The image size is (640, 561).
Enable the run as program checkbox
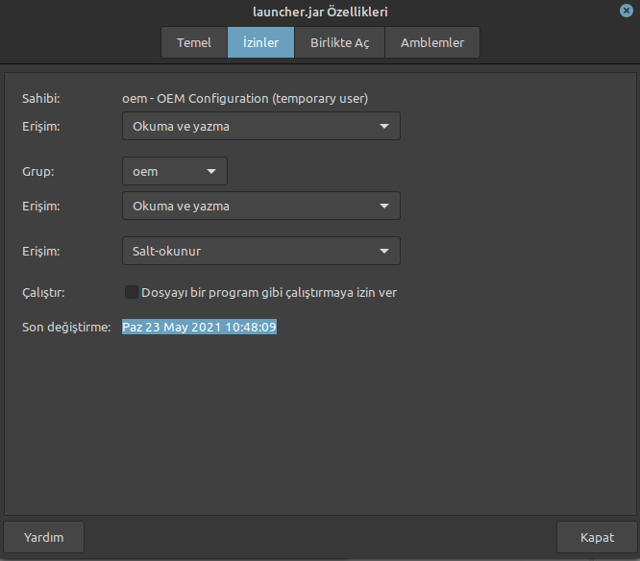132,292
